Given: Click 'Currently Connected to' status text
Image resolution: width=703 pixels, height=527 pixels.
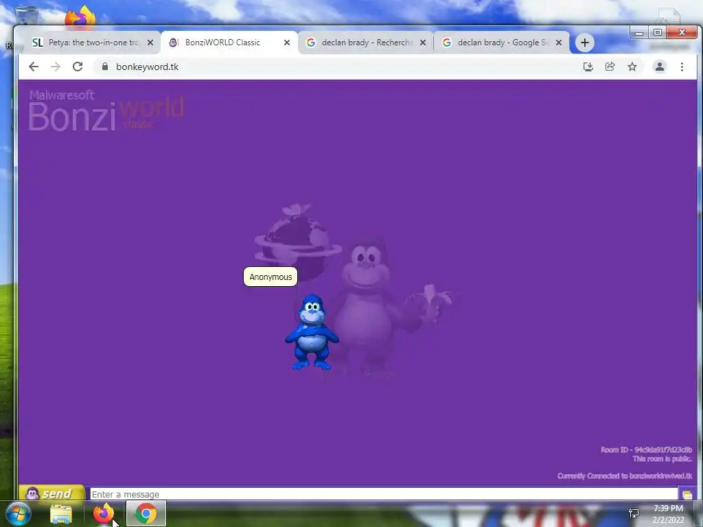Looking at the screenshot, I should tap(625, 476).
